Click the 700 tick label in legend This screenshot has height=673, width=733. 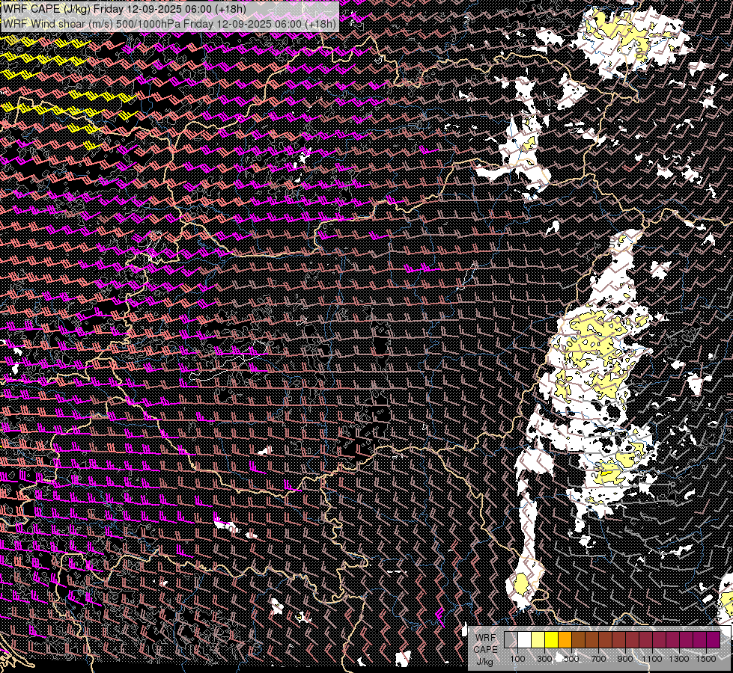point(598,659)
